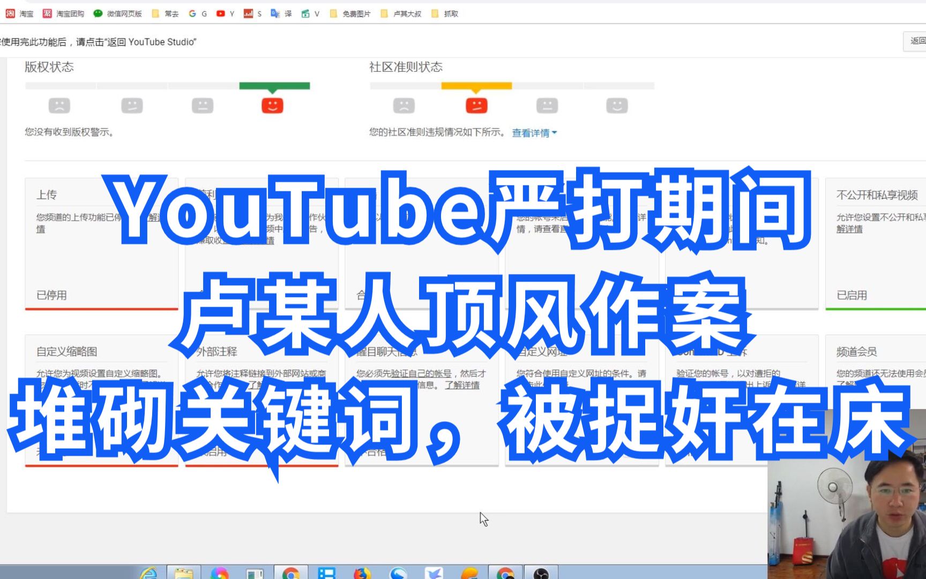Open the 微信网页版 bookmark
This screenshot has height=579, width=926.
point(117,13)
